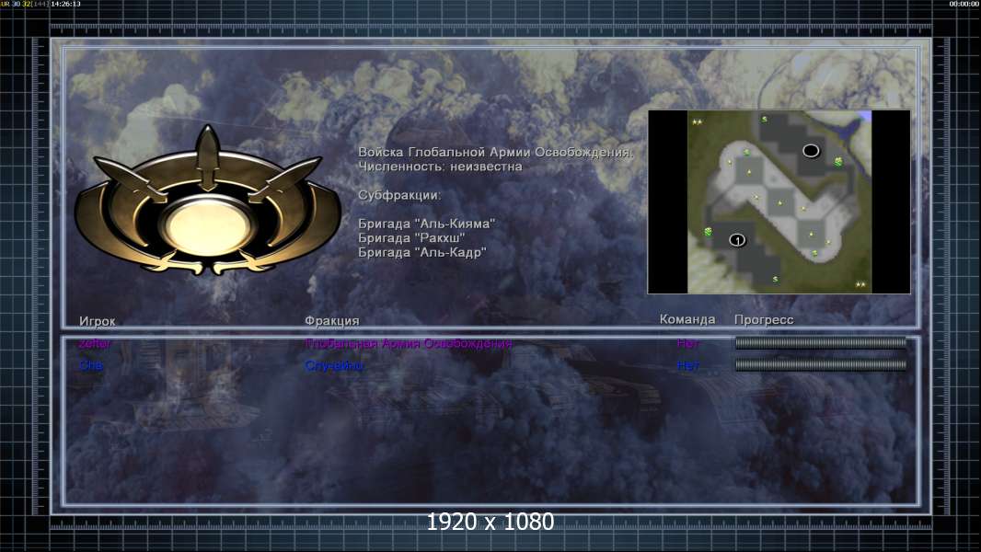Viewport: 981px width, 552px height.
Task: Click the Бригада "Ракхш" line
Action: [411, 237]
